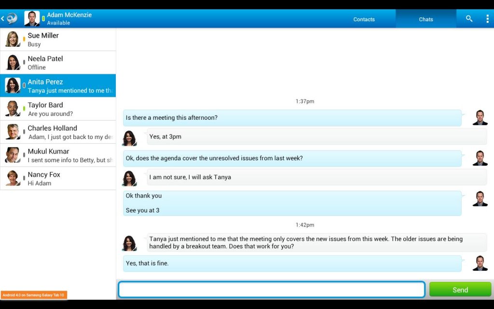Switch to the Chats tab
This screenshot has height=309, width=494.
[x=426, y=19]
